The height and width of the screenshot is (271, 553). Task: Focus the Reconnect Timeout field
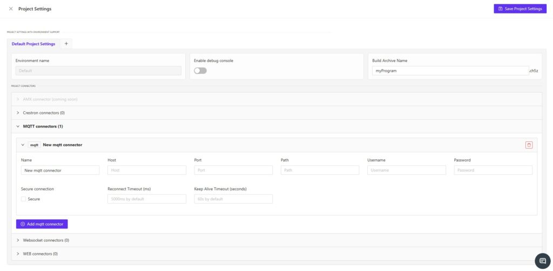[147, 199]
